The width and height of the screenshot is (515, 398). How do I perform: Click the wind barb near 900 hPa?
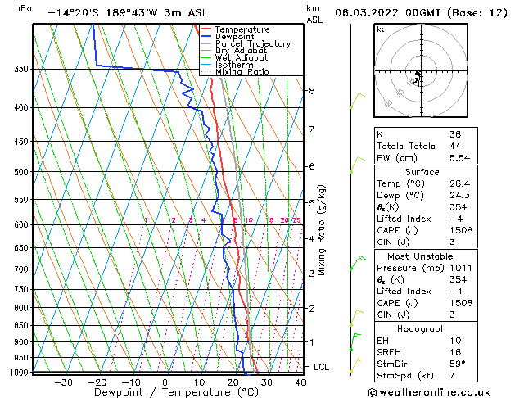point(355,338)
